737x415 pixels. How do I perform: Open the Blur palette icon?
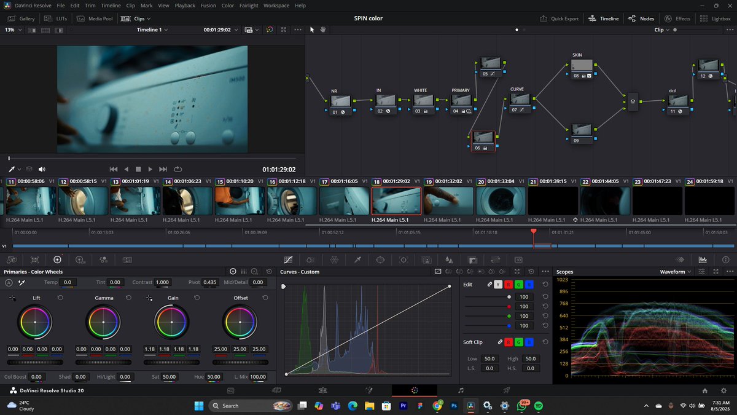coord(449,259)
